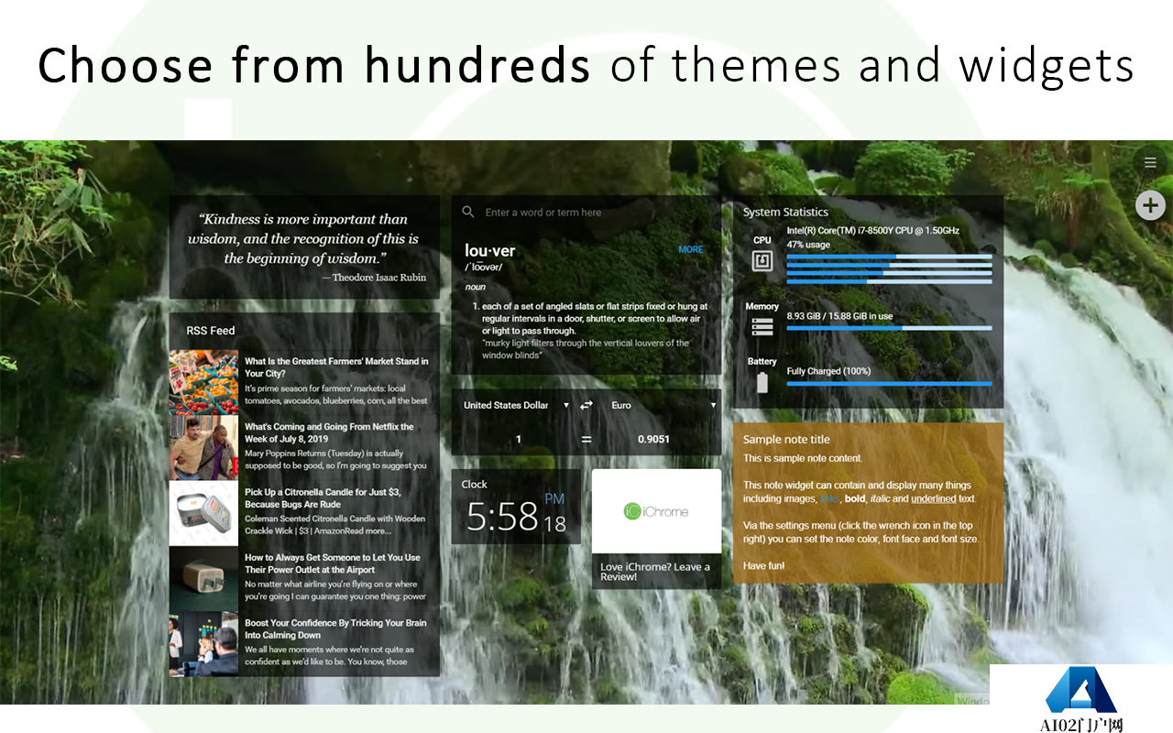Open the Citronella Candle article
The height and width of the screenshot is (733, 1173).
pyautogui.click(x=323, y=498)
